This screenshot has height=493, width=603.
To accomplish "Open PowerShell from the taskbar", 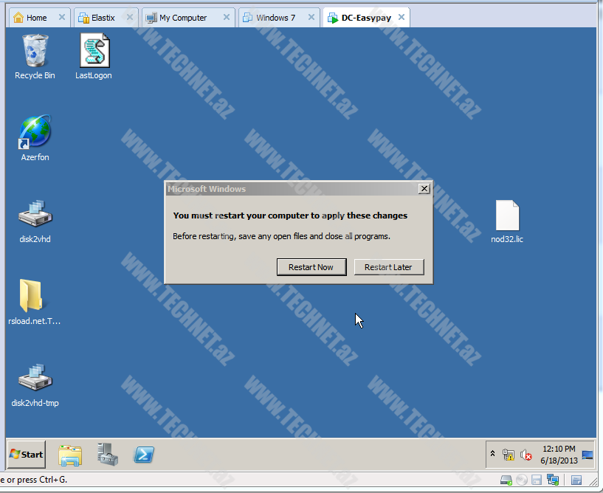I will [x=144, y=455].
